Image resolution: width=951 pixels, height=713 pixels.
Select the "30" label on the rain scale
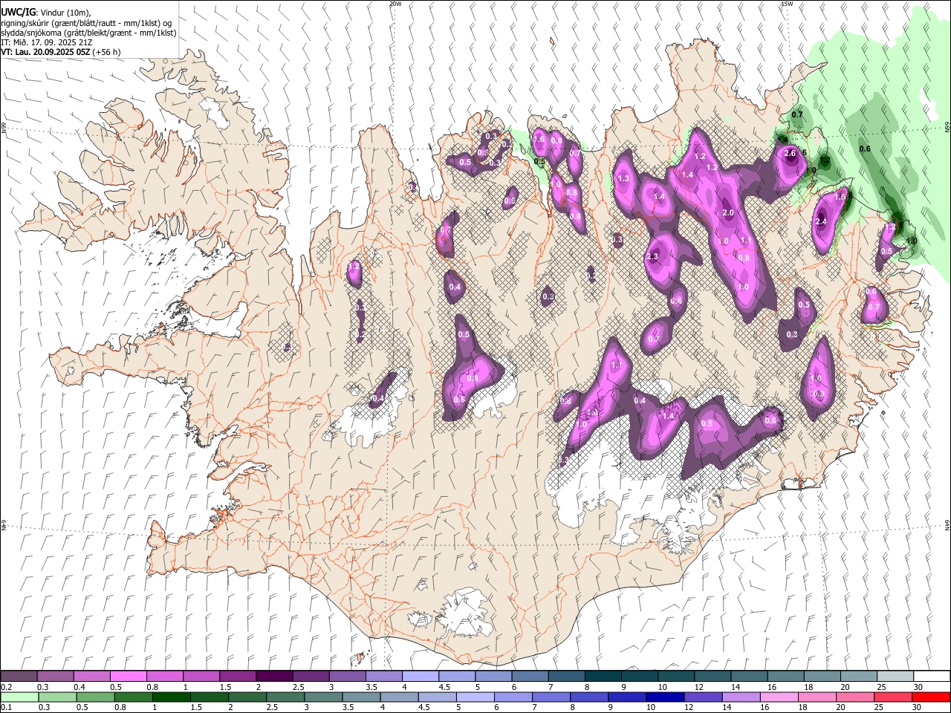coord(916,707)
